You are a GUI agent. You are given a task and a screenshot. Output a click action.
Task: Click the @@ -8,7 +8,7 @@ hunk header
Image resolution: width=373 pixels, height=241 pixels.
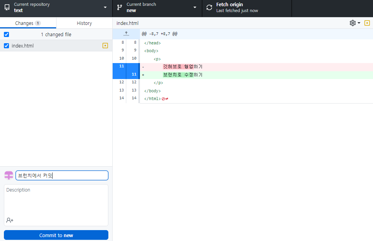159,34
